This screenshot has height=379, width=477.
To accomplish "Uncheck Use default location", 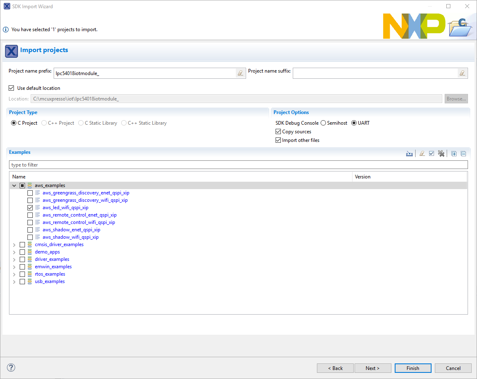I will pyautogui.click(x=11, y=88).
